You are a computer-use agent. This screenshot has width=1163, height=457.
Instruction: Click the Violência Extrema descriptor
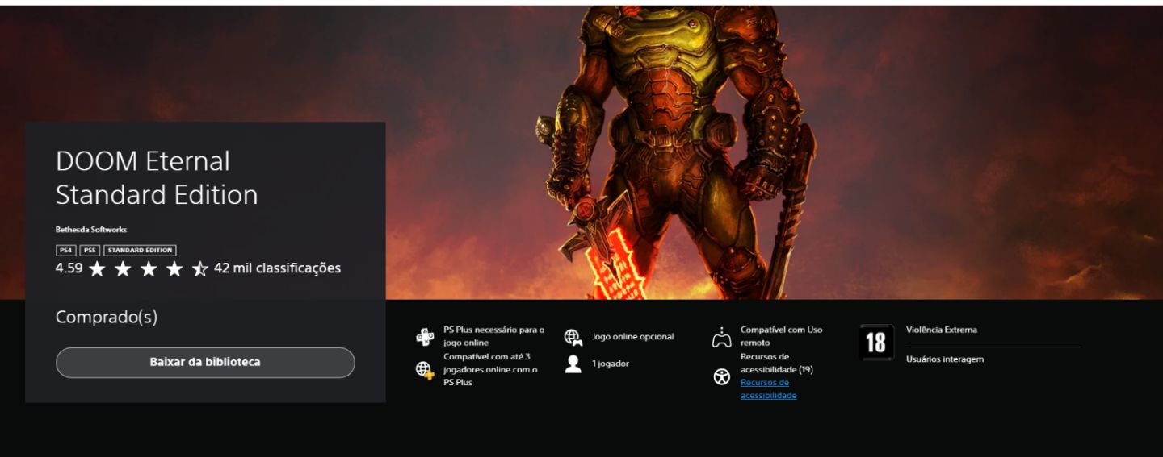942,330
